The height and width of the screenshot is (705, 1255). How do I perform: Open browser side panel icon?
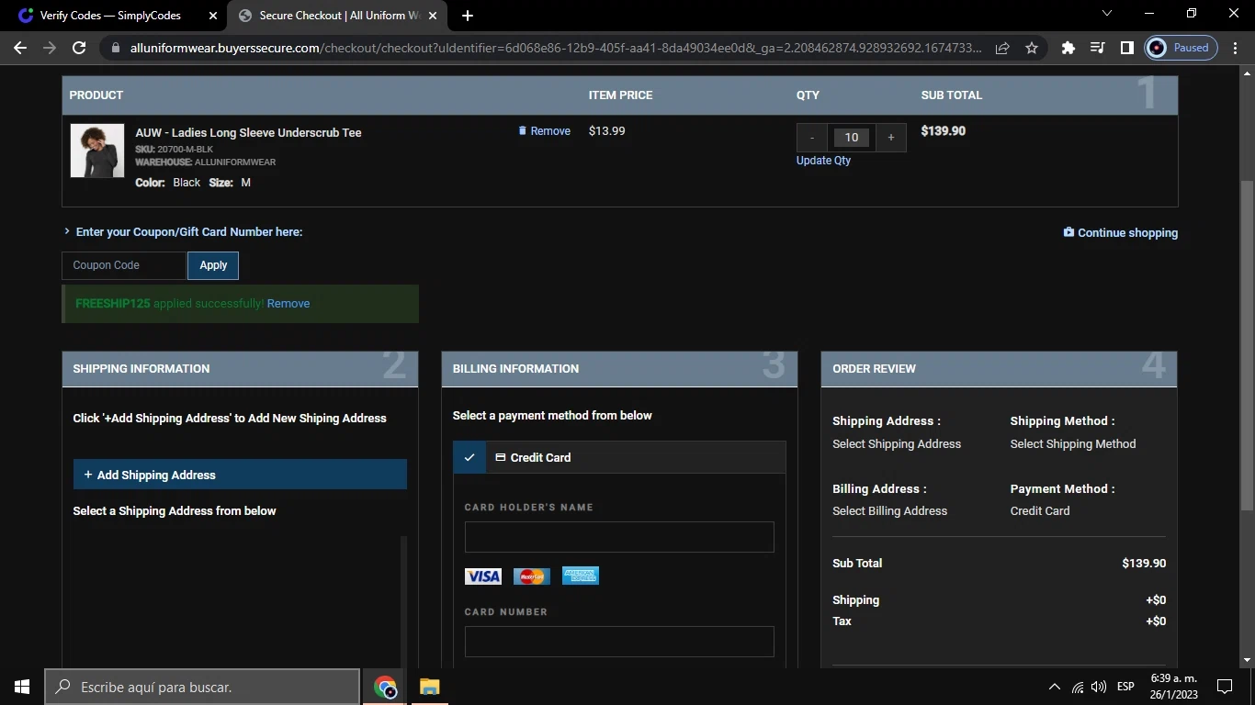pyautogui.click(x=1126, y=48)
